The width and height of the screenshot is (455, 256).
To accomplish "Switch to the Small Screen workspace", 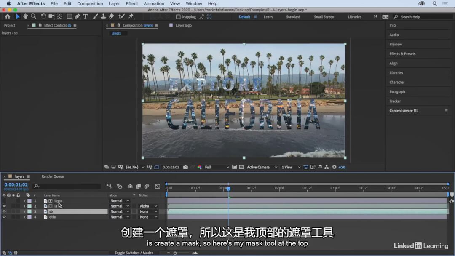I will [324, 17].
